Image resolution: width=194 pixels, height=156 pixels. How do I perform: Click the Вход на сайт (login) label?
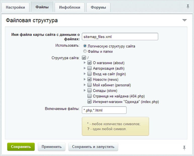click(109, 74)
